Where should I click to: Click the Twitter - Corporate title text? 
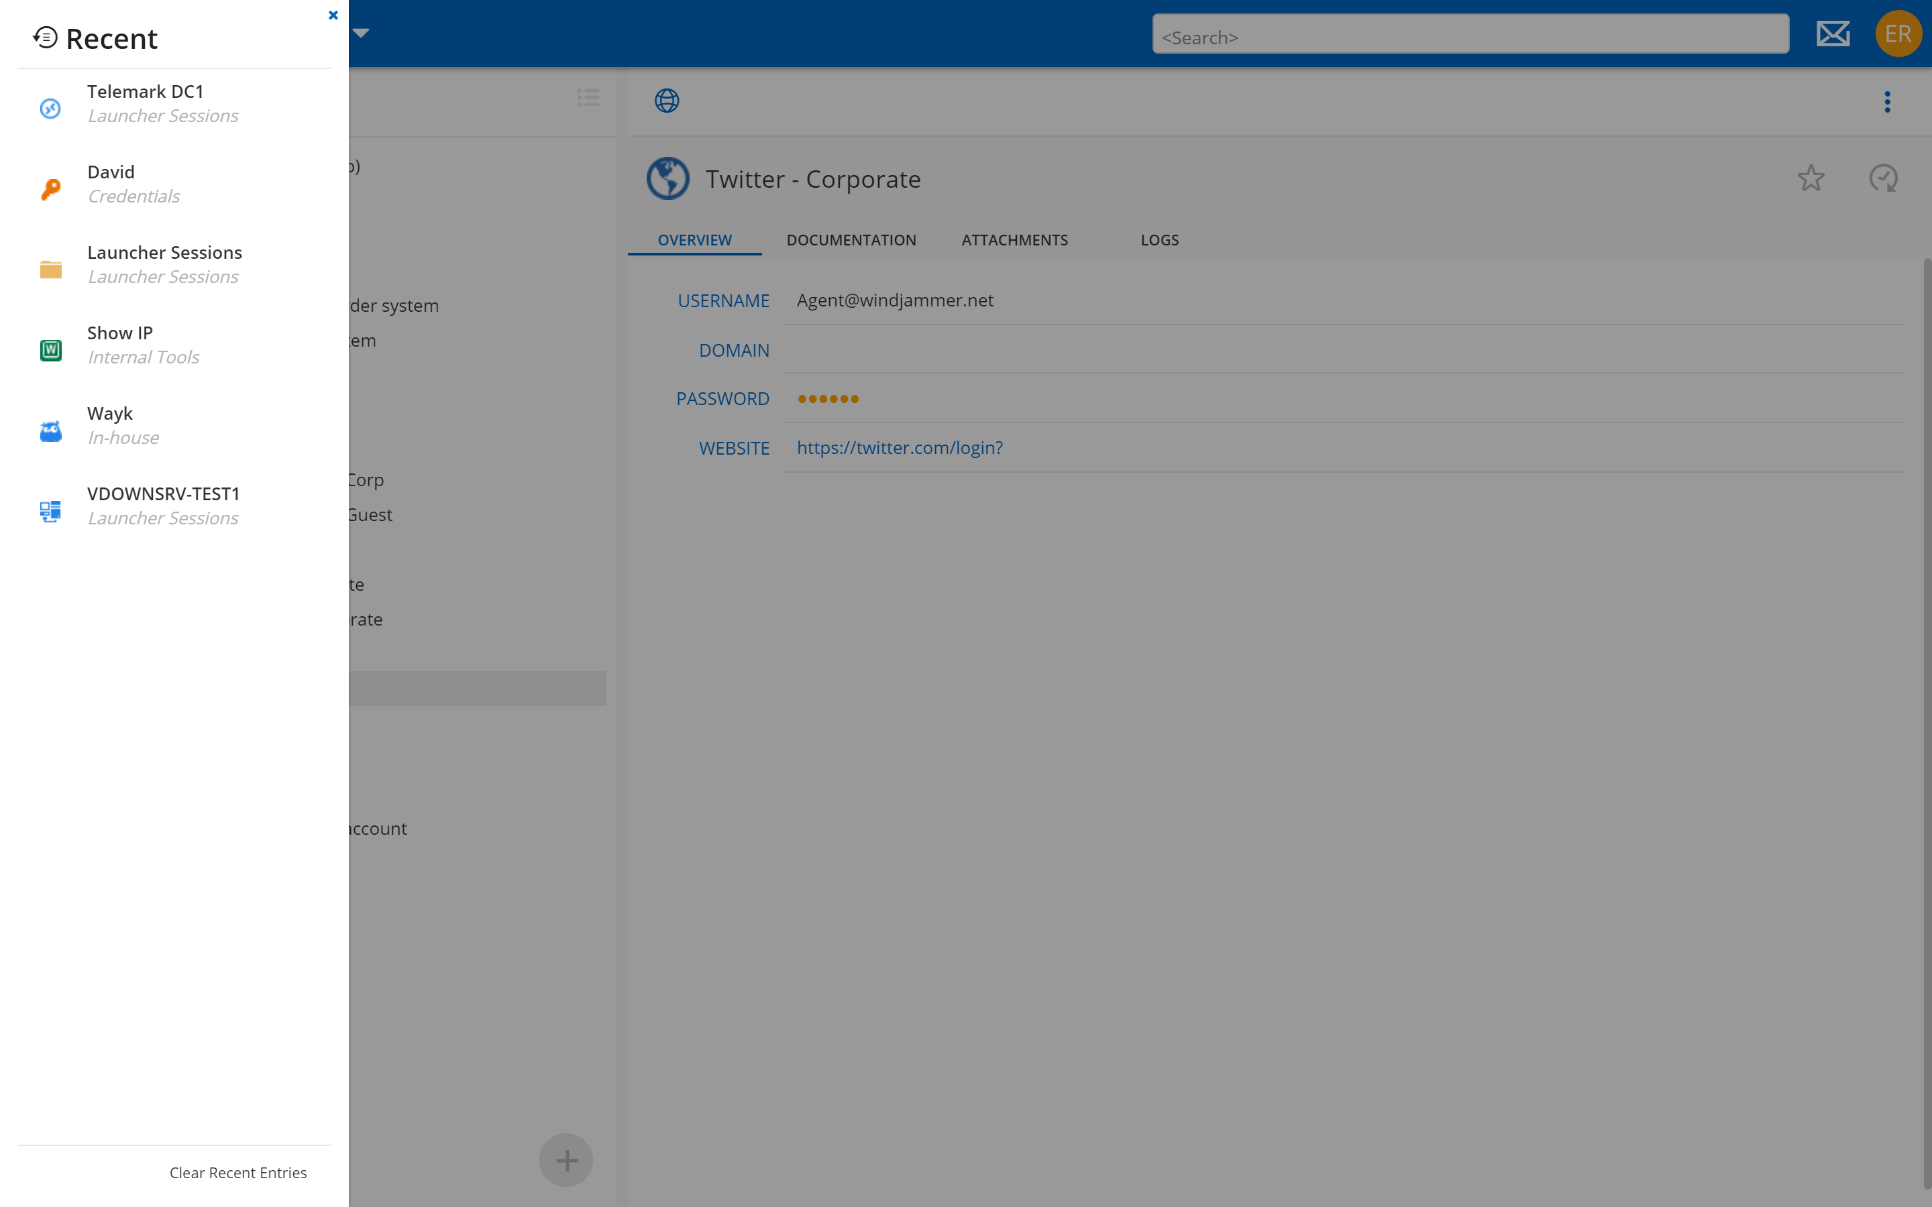point(813,180)
